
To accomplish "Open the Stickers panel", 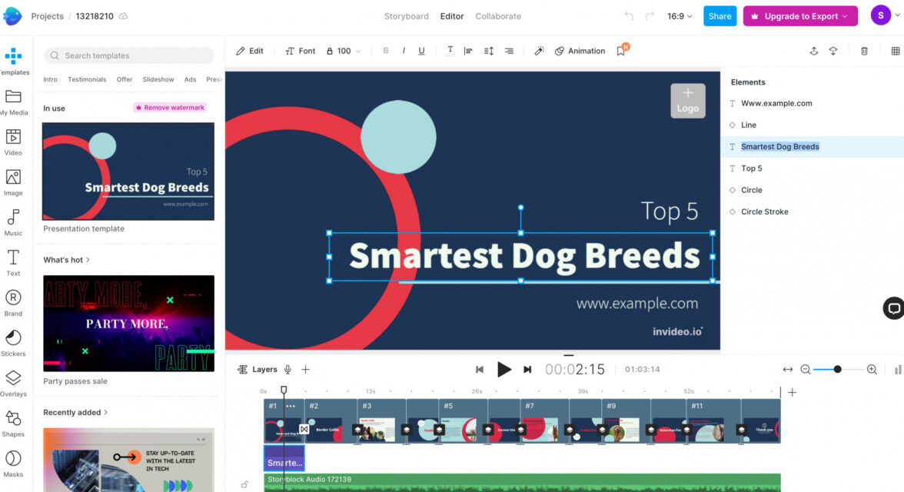I will point(13,343).
